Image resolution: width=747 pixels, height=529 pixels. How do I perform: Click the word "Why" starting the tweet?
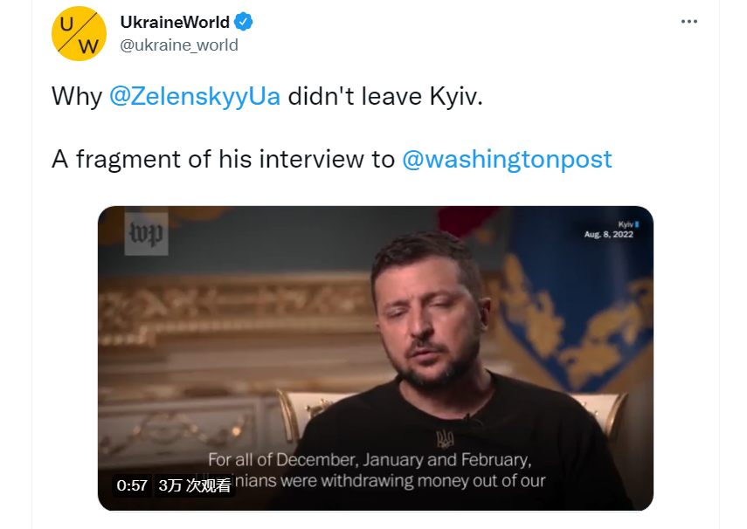[x=77, y=96]
